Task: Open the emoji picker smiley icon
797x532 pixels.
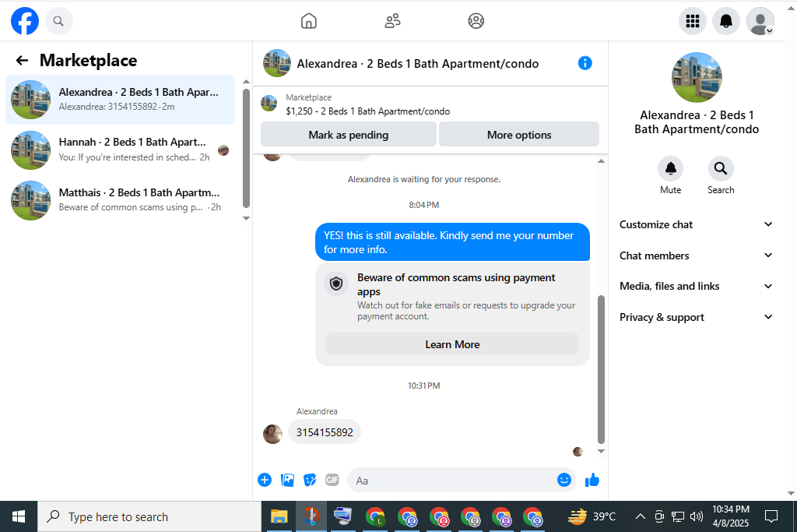Action: 564,480
